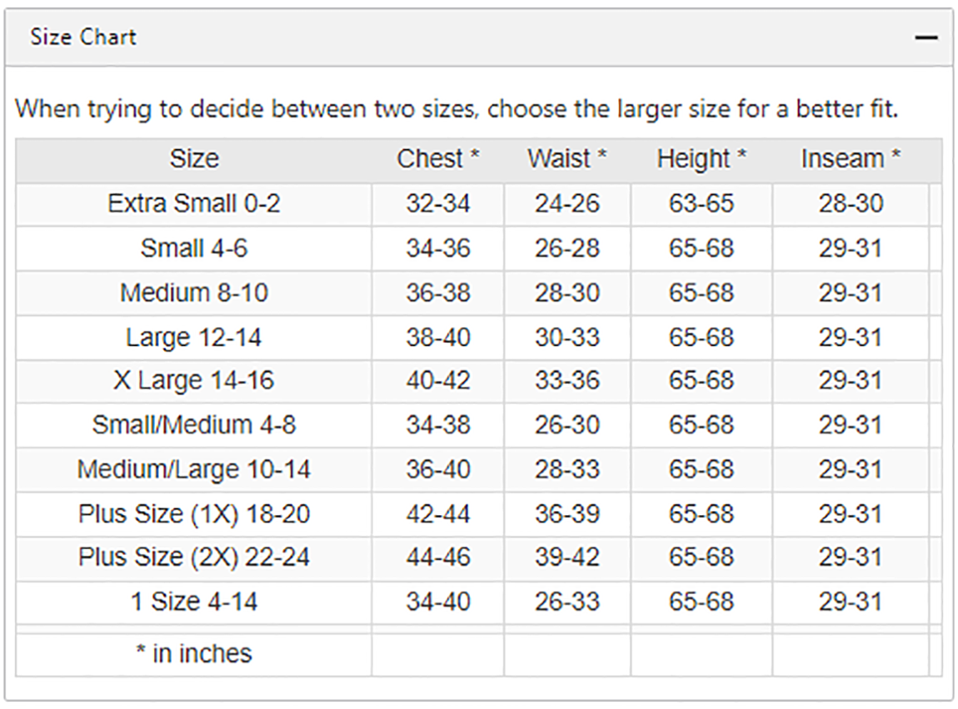Screen dimensions: 958x709
Task: Click the Large 12-14 size cell
Action: [x=193, y=338]
